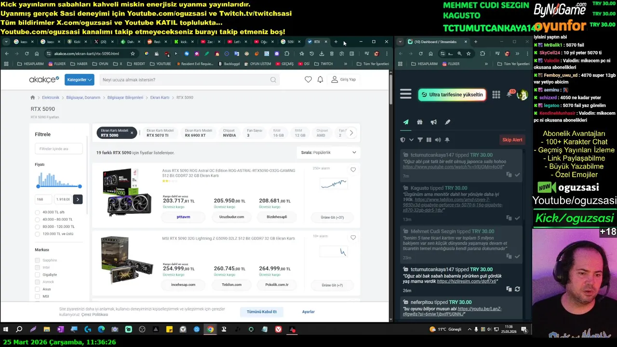Zoom icon in Streamlabs window address bar
The width and height of the screenshot is (617, 347).
point(459,53)
